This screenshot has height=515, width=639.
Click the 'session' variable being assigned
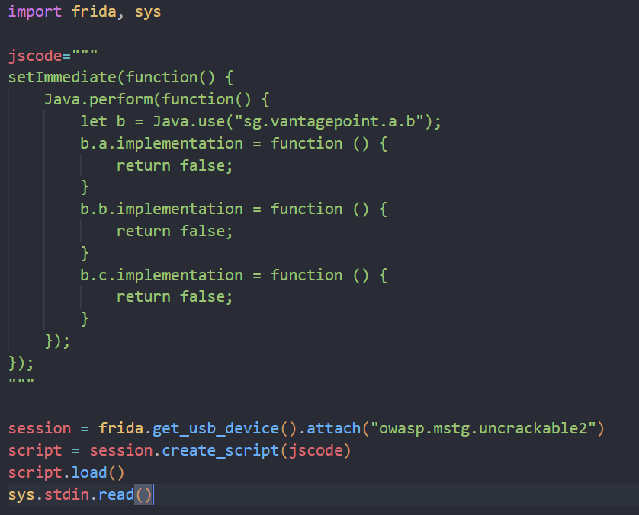[40, 428]
